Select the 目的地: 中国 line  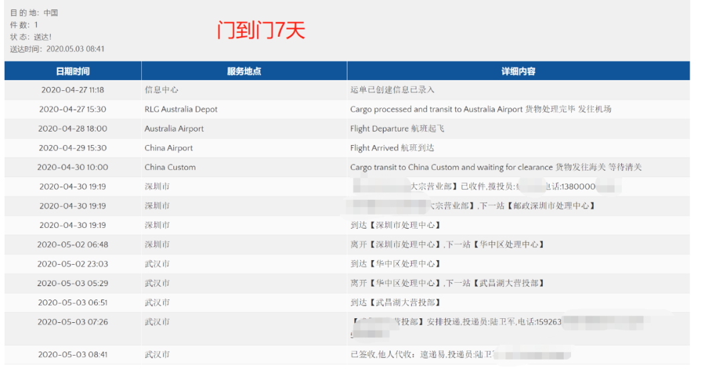click(x=34, y=13)
